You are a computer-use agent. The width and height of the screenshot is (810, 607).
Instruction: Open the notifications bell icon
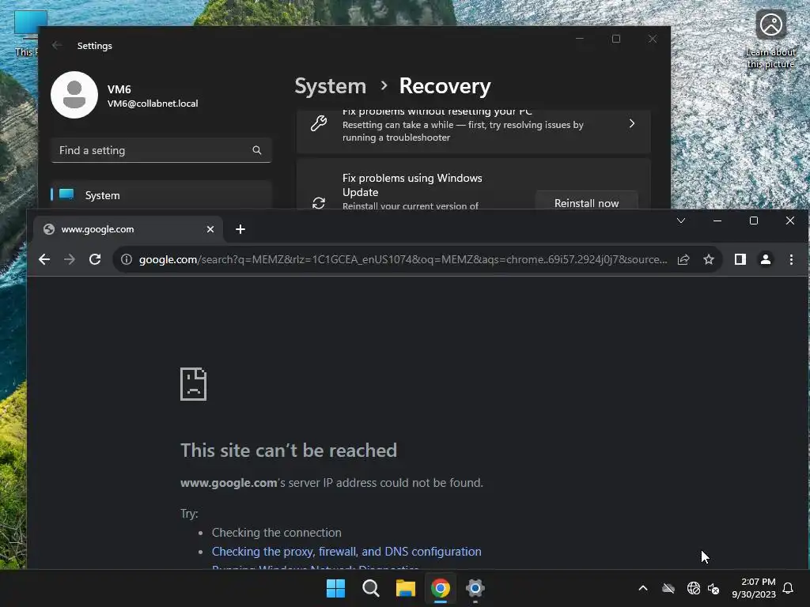point(788,588)
